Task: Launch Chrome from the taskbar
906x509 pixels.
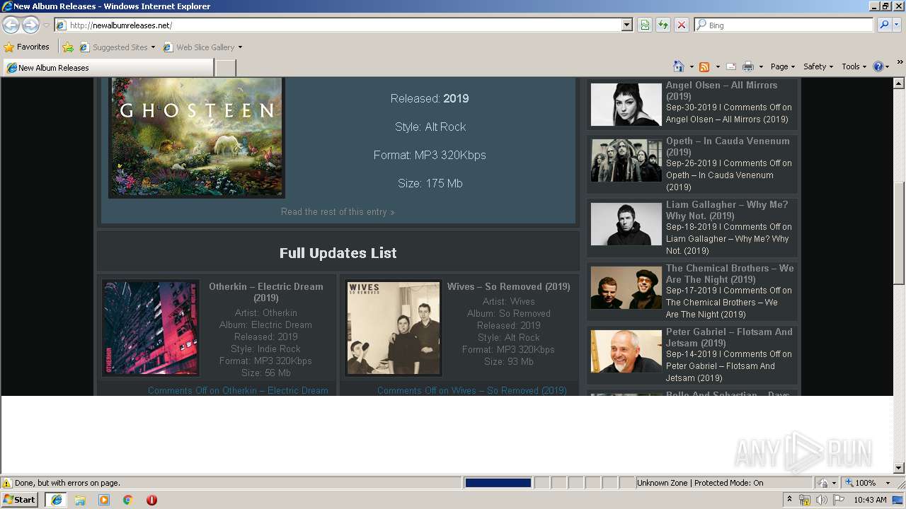Action: click(x=128, y=500)
